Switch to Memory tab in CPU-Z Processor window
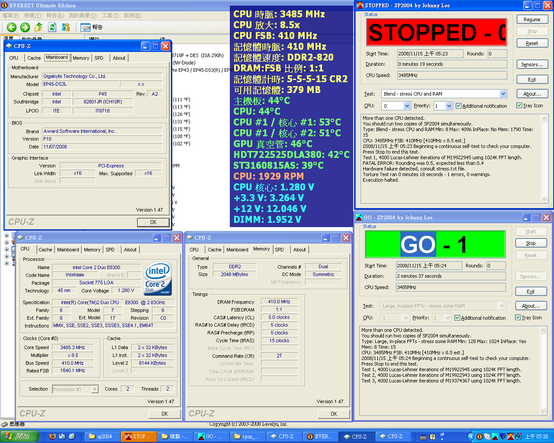Screen dimensions: 554x443 click(92, 250)
